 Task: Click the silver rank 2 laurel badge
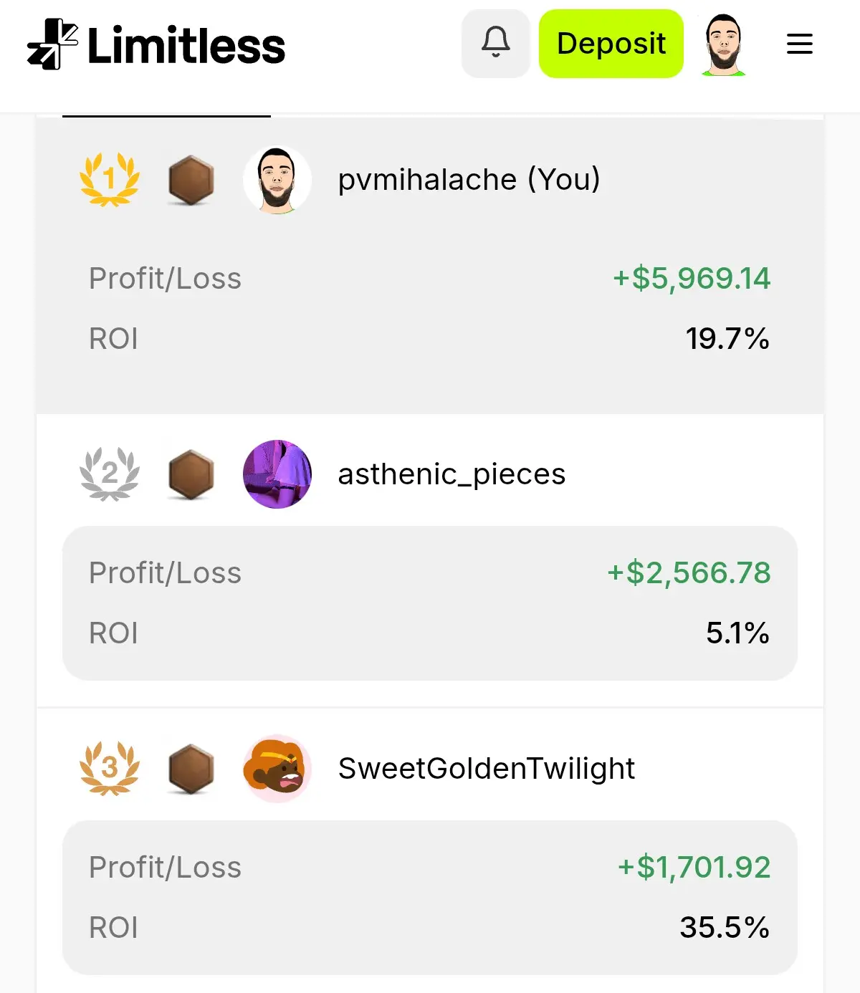pyautogui.click(x=109, y=474)
